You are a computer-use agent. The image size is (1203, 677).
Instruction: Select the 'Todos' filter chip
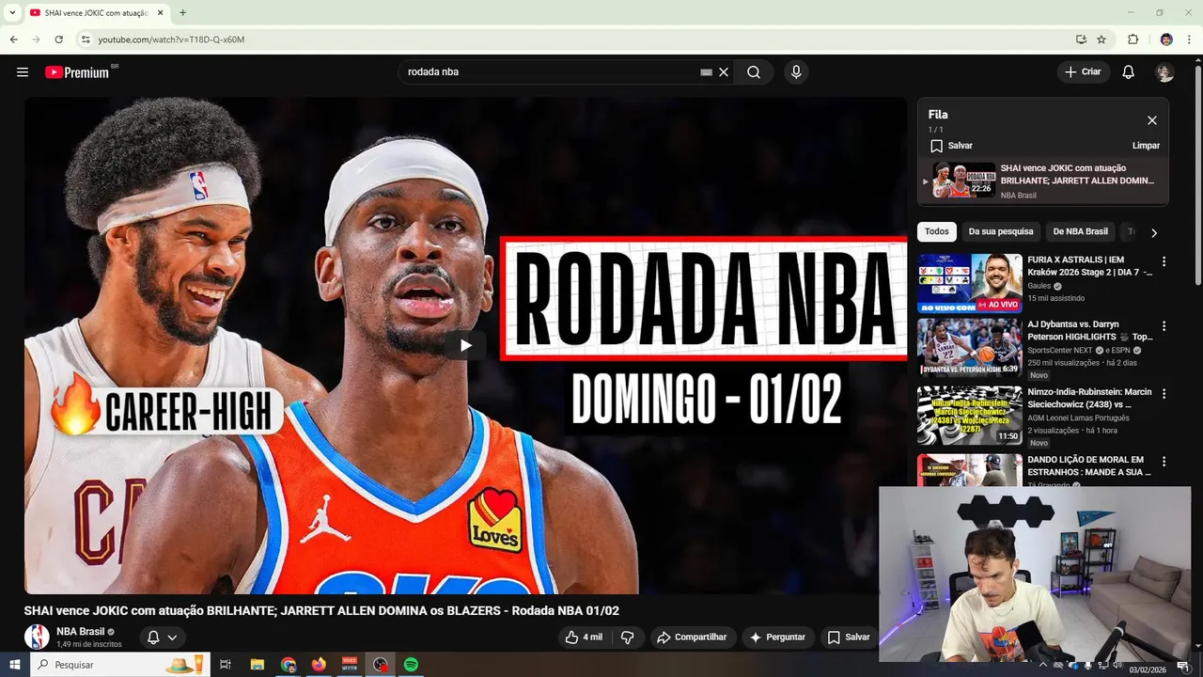tap(936, 231)
